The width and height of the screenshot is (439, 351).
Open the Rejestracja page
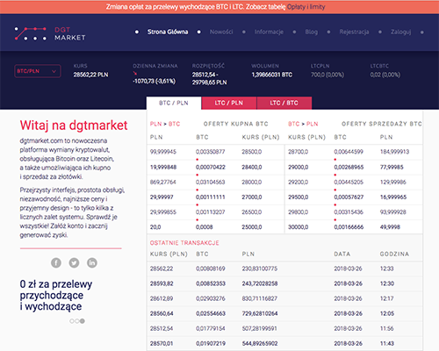point(354,32)
